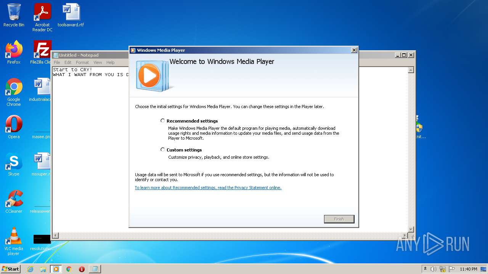Launch Skype from the desktop

point(14,164)
